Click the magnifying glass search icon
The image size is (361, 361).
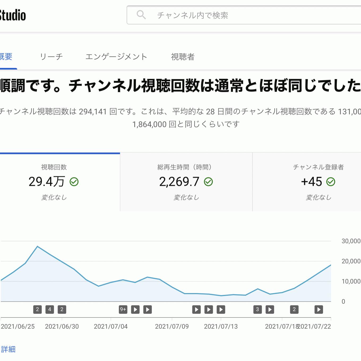[141, 15]
